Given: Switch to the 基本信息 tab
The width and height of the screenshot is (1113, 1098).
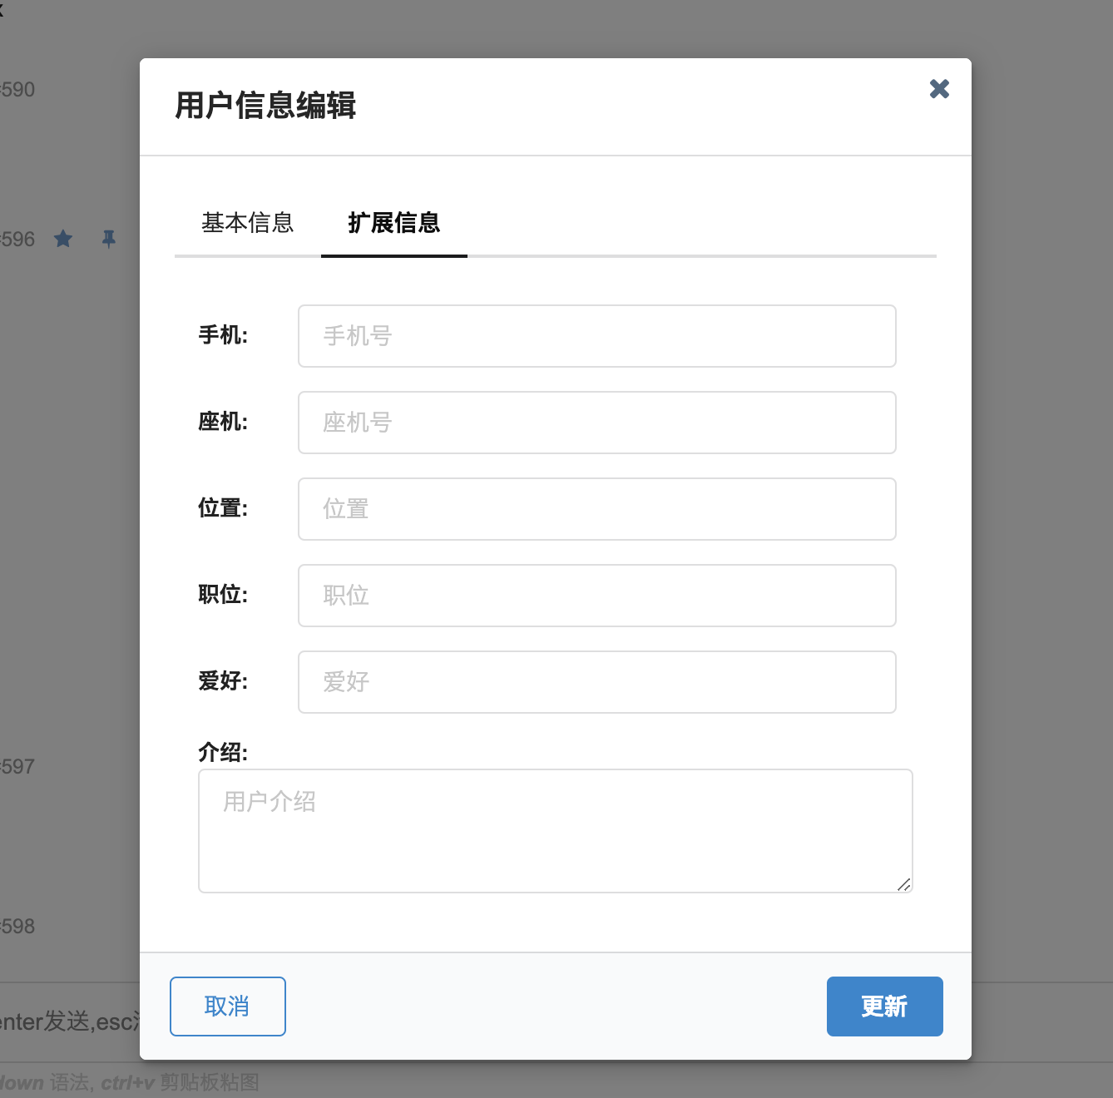Looking at the screenshot, I should (248, 222).
